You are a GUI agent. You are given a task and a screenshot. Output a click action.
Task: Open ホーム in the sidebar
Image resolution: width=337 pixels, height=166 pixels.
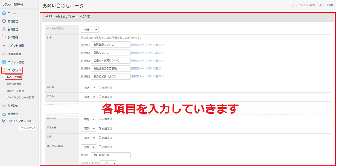coord(12,13)
